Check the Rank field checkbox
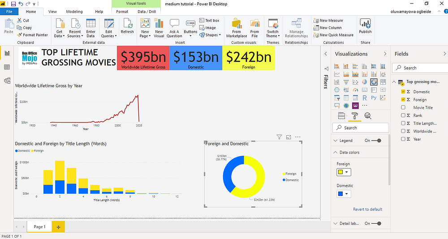Image resolution: width=448 pixels, height=239 pixels. [x=403, y=115]
